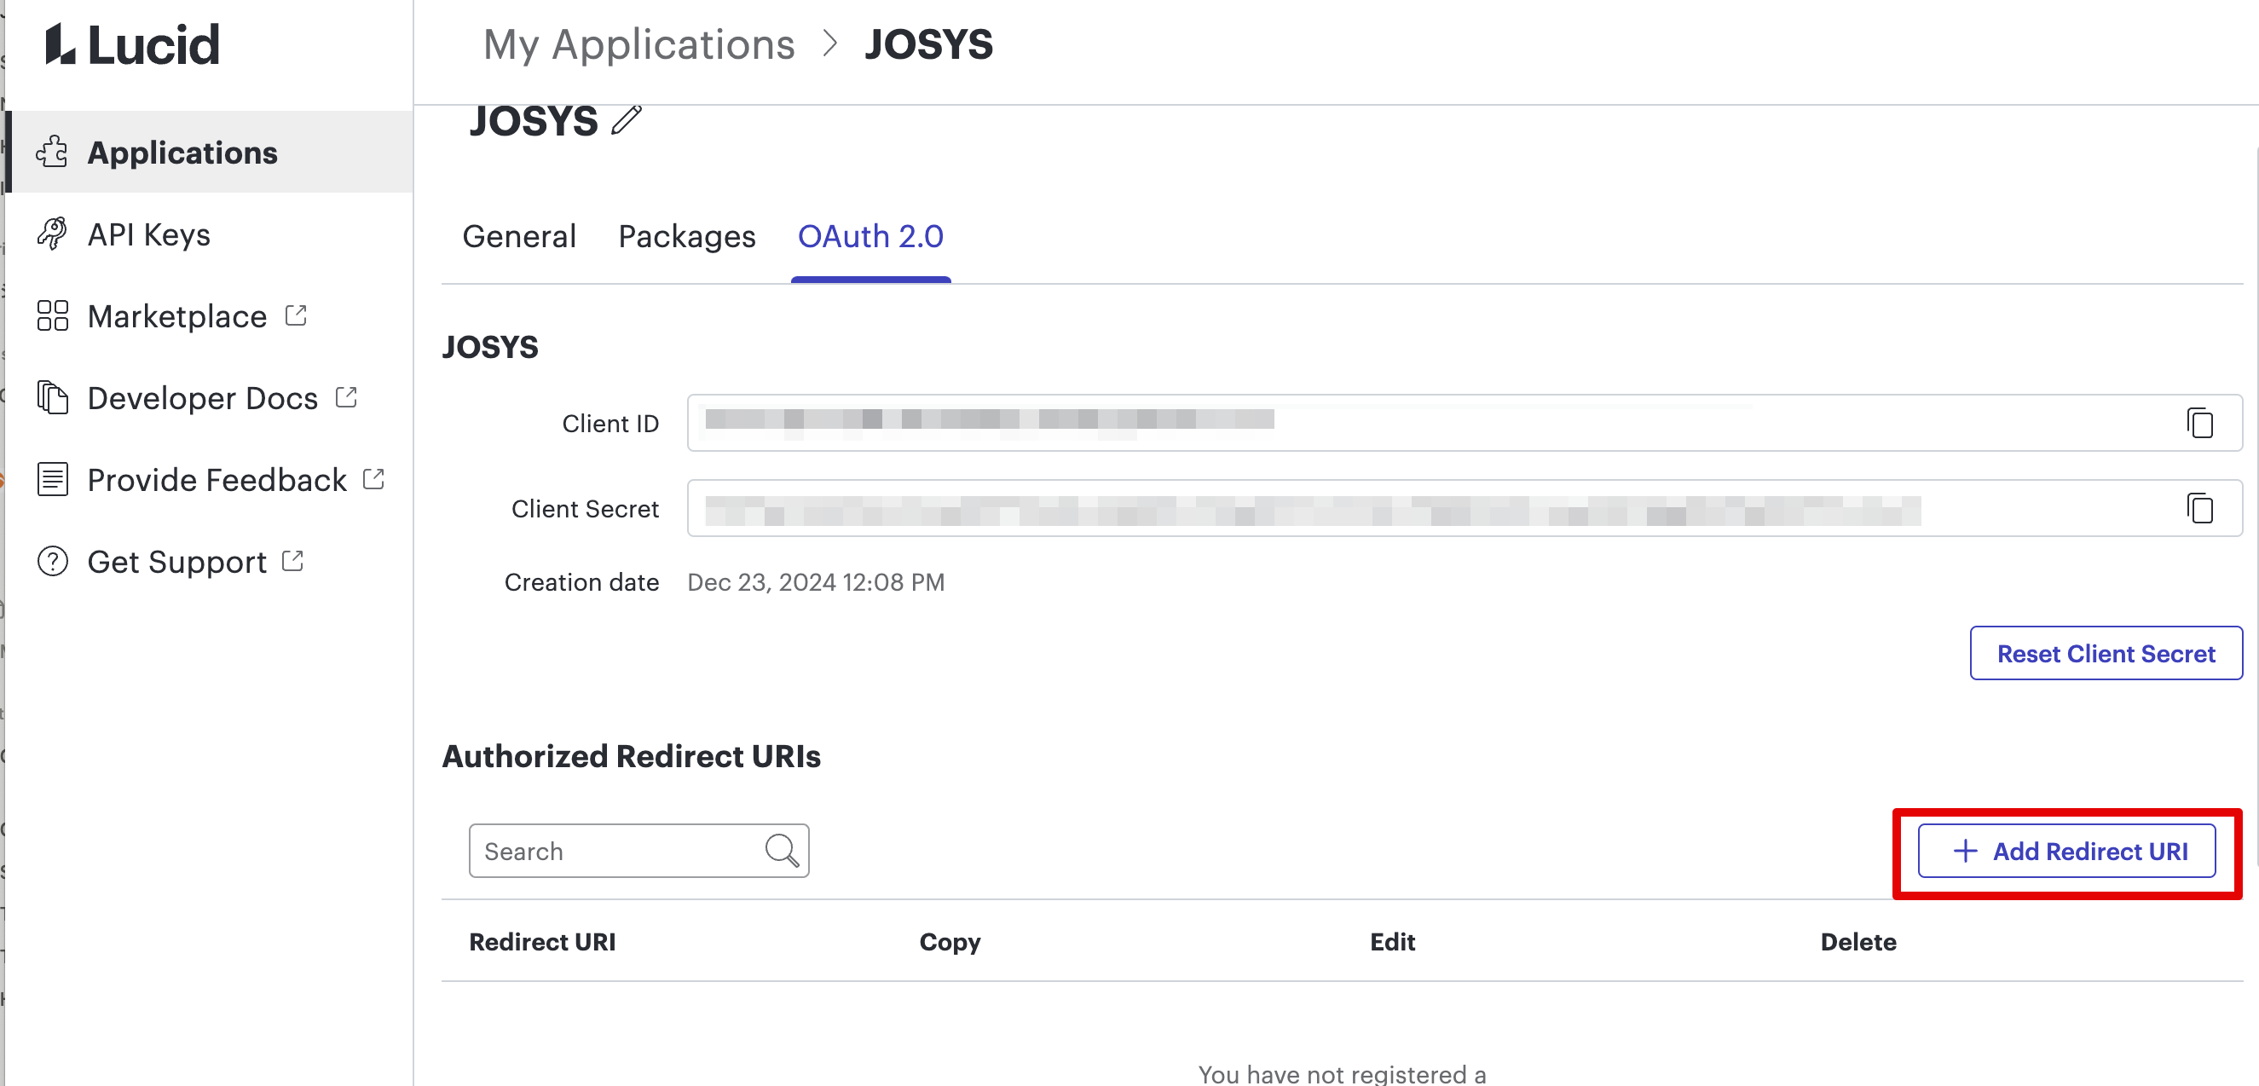2259x1086 pixels.
Task: Click the Developer Docs documents icon
Action: [x=53, y=397]
